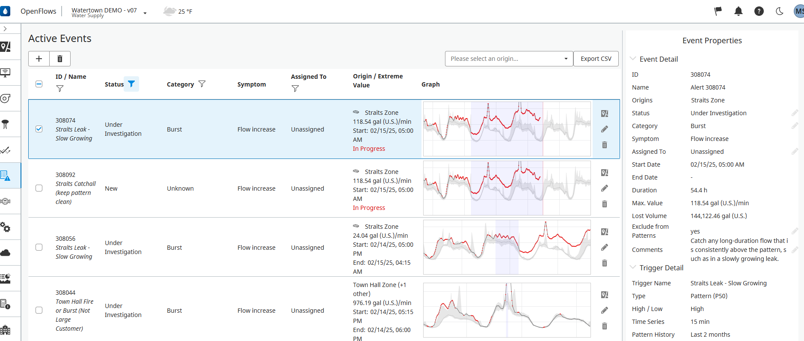Click the add new event plus button
Image resolution: width=804 pixels, height=341 pixels.
point(39,59)
